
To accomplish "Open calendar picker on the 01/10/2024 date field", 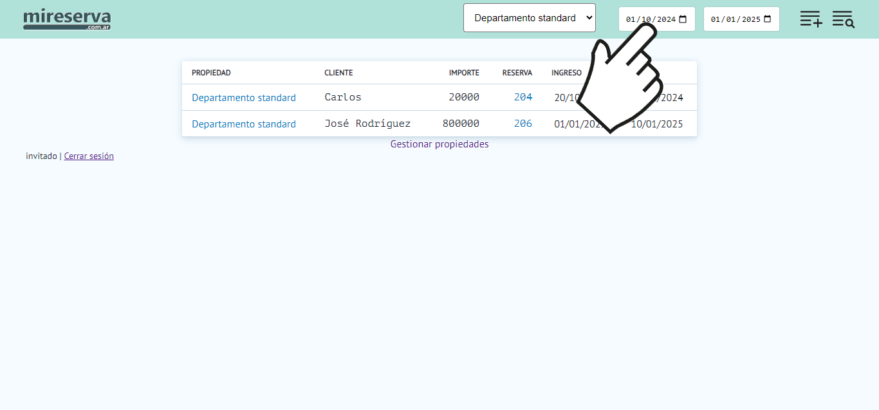I will 683,19.
